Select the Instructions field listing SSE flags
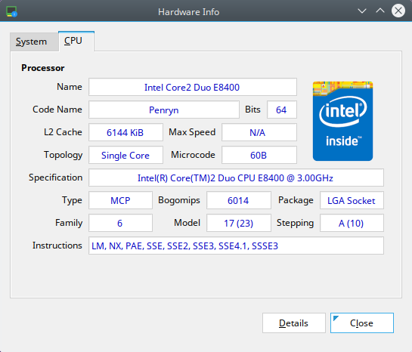 [x=236, y=245]
